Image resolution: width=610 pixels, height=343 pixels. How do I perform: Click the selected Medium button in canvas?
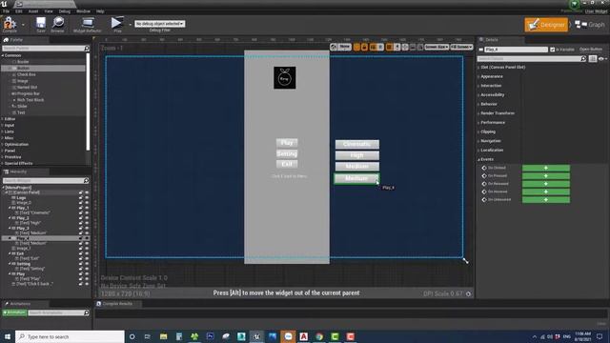356,178
